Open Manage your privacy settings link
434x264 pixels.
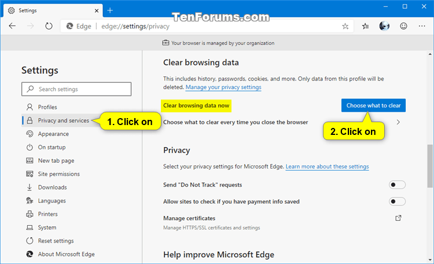point(223,87)
